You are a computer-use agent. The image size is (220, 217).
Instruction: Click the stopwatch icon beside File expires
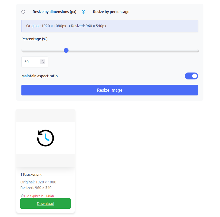pos(22,196)
